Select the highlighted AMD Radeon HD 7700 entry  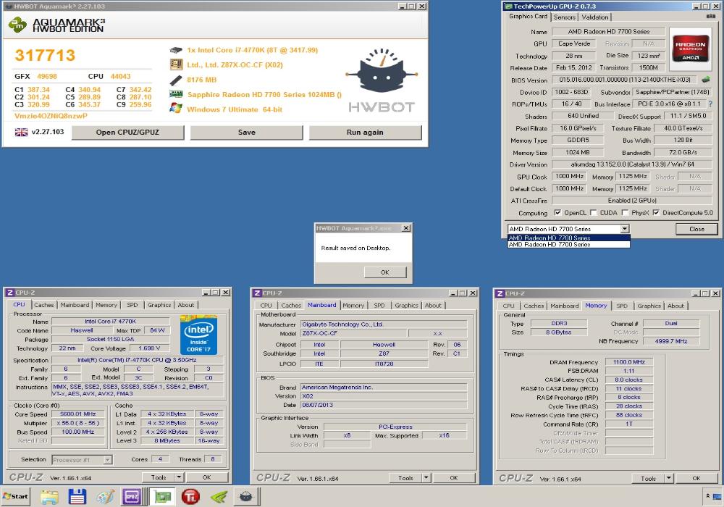[x=568, y=238]
